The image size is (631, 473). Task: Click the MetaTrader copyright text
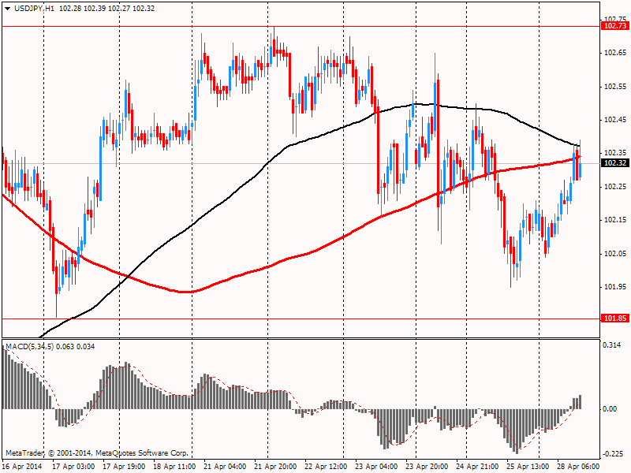[x=96, y=453]
